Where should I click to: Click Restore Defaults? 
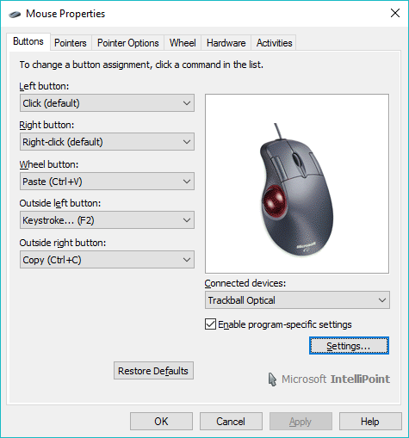click(x=153, y=371)
